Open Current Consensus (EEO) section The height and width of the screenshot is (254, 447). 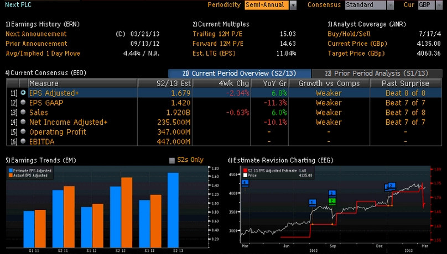tap(46, 73)
